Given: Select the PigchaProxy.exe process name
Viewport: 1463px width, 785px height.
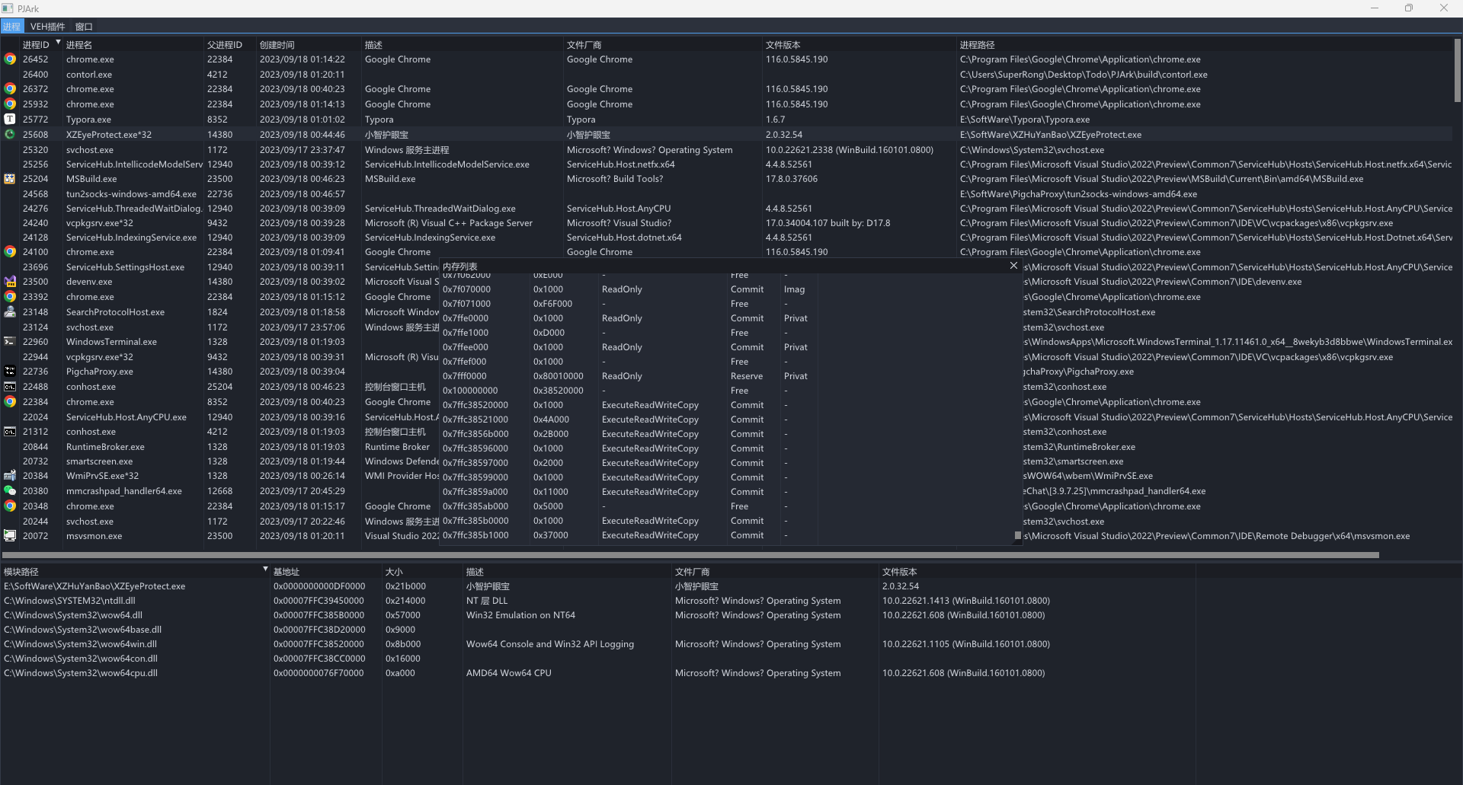Looking at the screenshot, I should (x=100, y=371).
